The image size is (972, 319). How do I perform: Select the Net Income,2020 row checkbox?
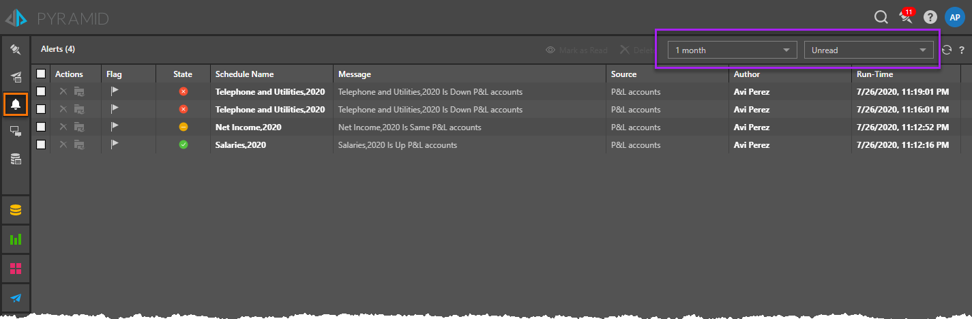point(41,127)
